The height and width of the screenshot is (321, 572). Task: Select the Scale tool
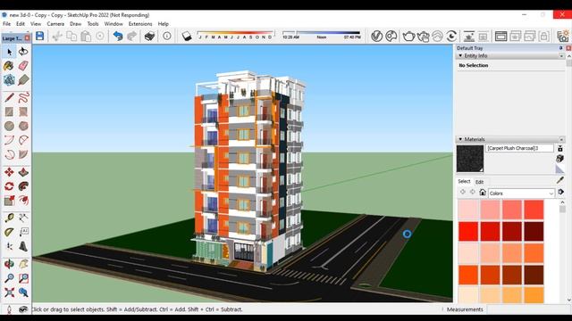(9, 201)
